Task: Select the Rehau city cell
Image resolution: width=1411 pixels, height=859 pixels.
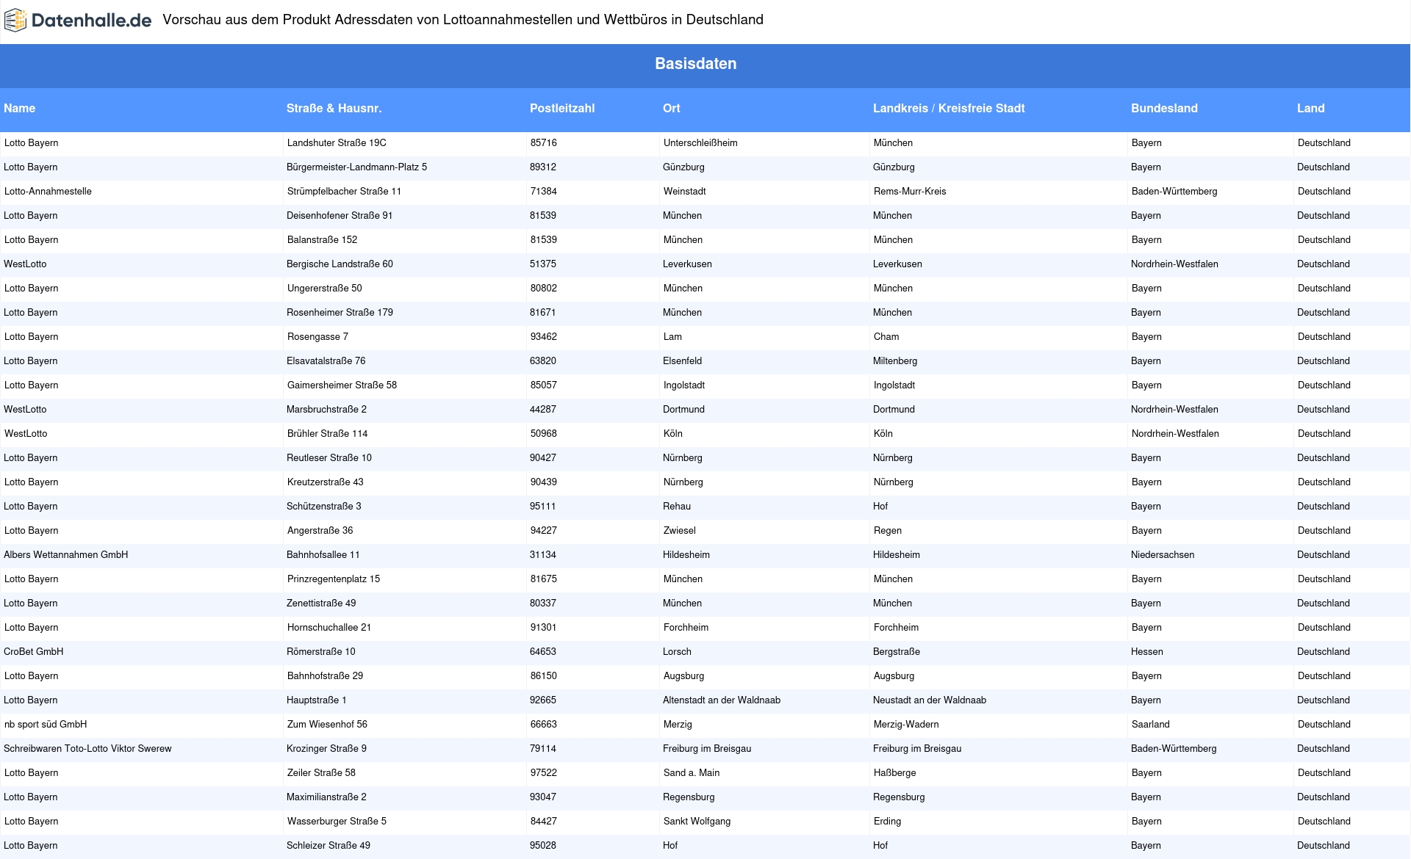Action: (677, 507)
